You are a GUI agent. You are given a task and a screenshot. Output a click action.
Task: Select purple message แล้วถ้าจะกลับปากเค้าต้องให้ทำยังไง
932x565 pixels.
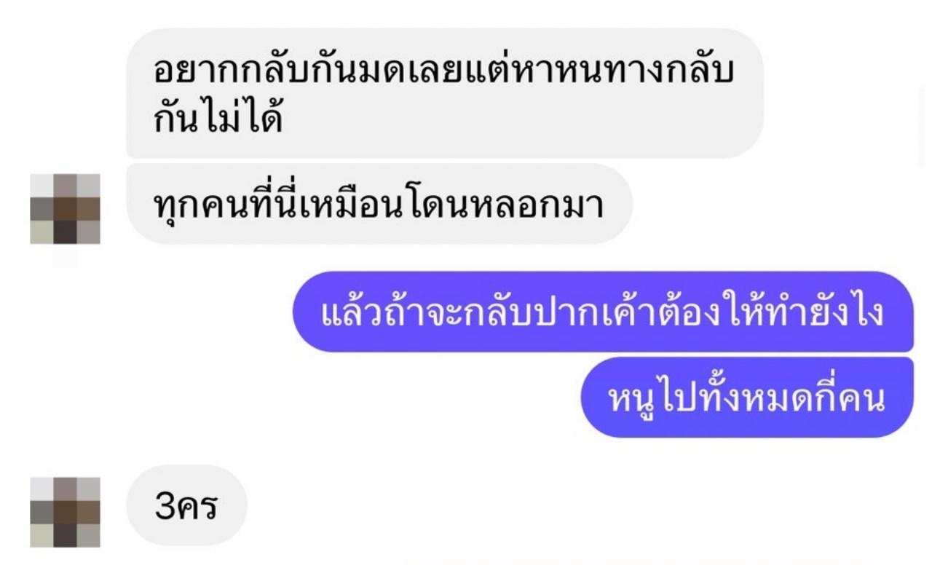pos(604,312)
